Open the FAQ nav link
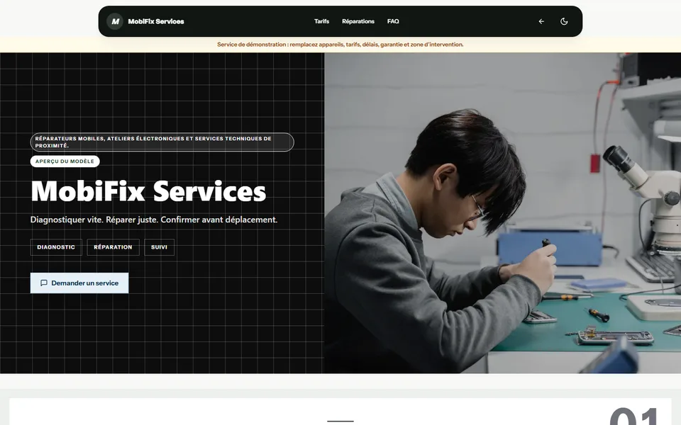This screenshot has height=425, width=681. [393, 21]
